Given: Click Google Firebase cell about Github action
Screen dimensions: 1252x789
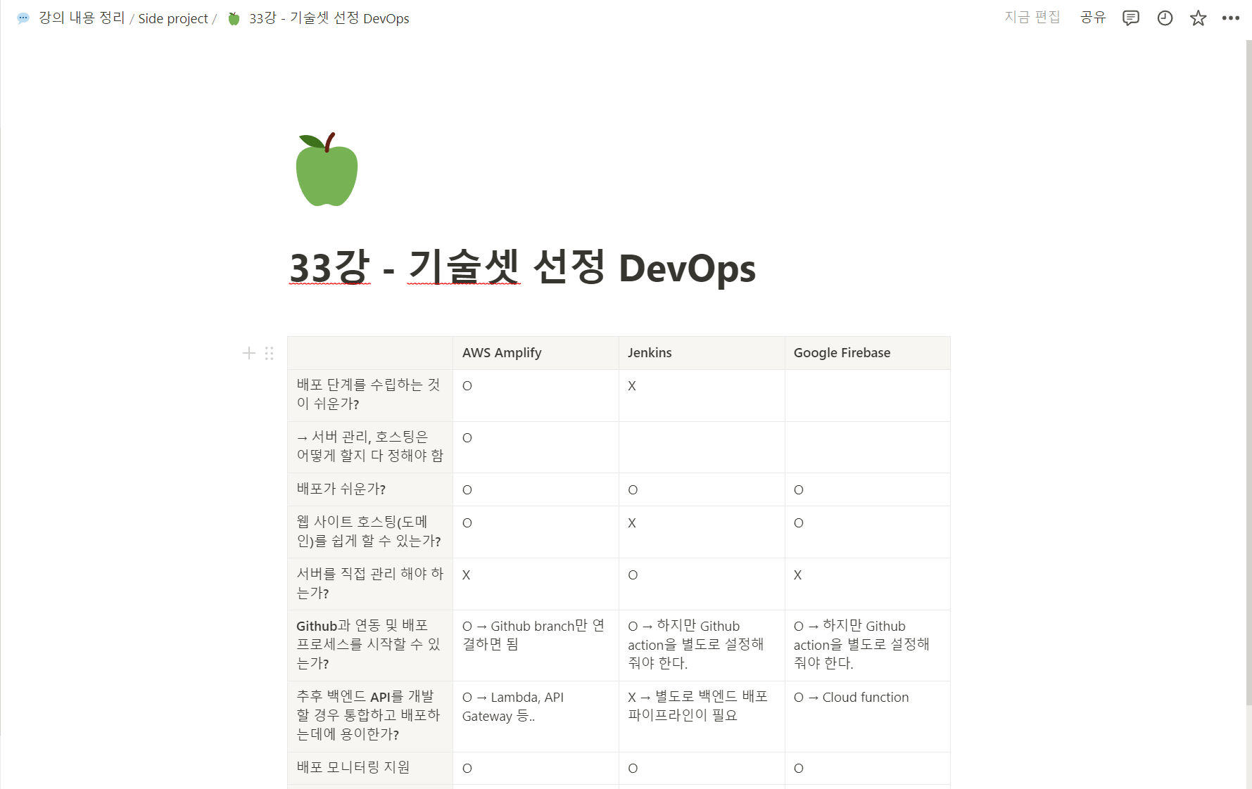Looking at the screenshot, I should (868, 646).
